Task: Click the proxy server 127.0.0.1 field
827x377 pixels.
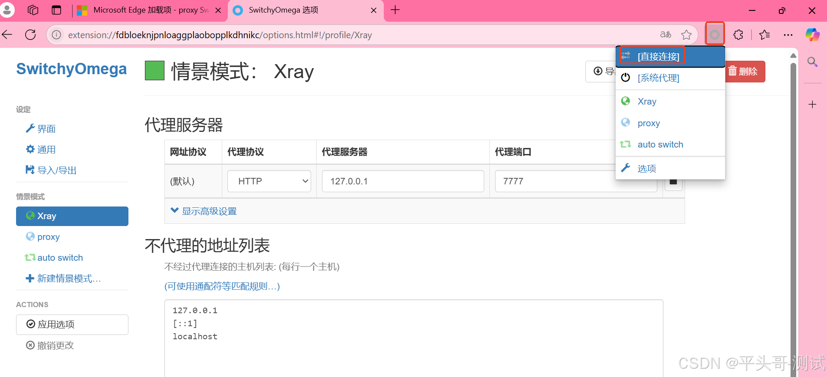Action: tap(403, 181)
